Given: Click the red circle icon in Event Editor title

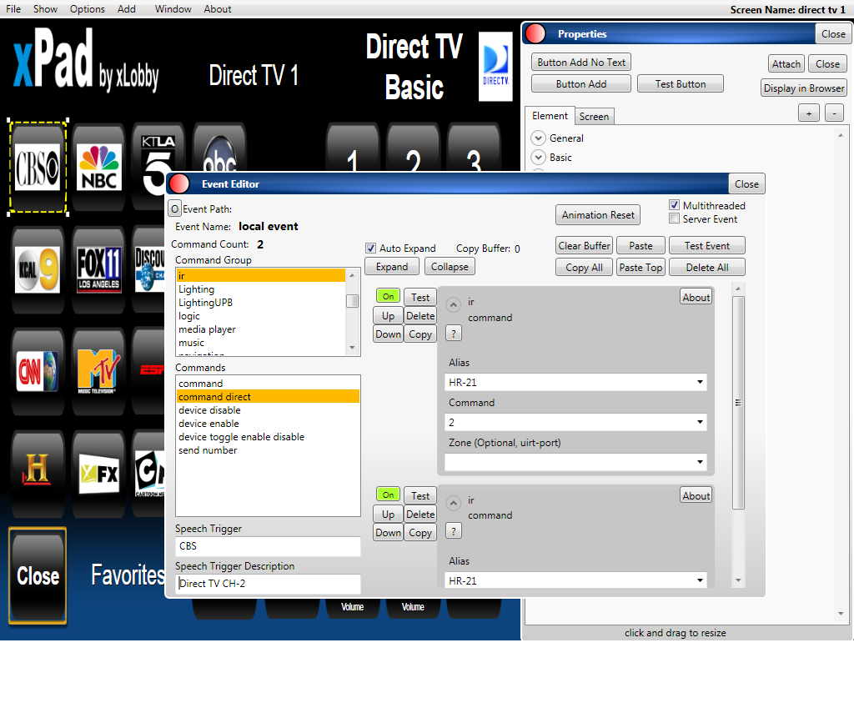Looking at the screenshot, I should (x=179, y=184).
